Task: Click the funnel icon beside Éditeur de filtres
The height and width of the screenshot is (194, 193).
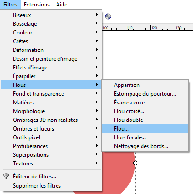Action: coord(6,177)
